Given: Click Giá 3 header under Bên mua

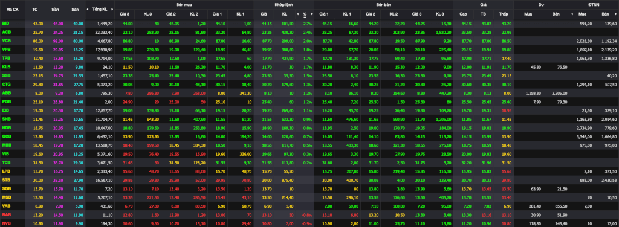Looking at the screenshot, I should (x=125, y=14).
